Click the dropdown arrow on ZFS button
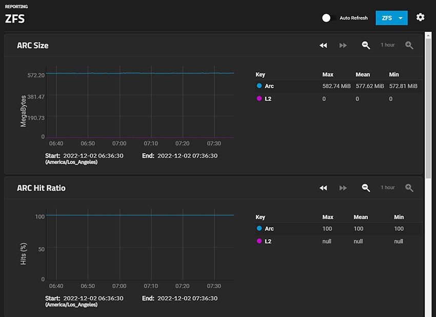436x317 pixels. (x=400, y=18)
